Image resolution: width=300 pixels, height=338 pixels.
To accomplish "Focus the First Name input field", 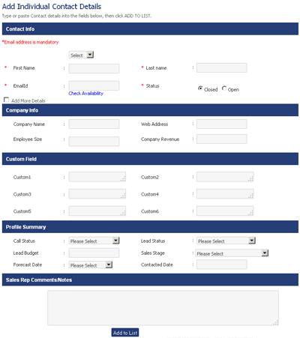I will tap(94, 68).
